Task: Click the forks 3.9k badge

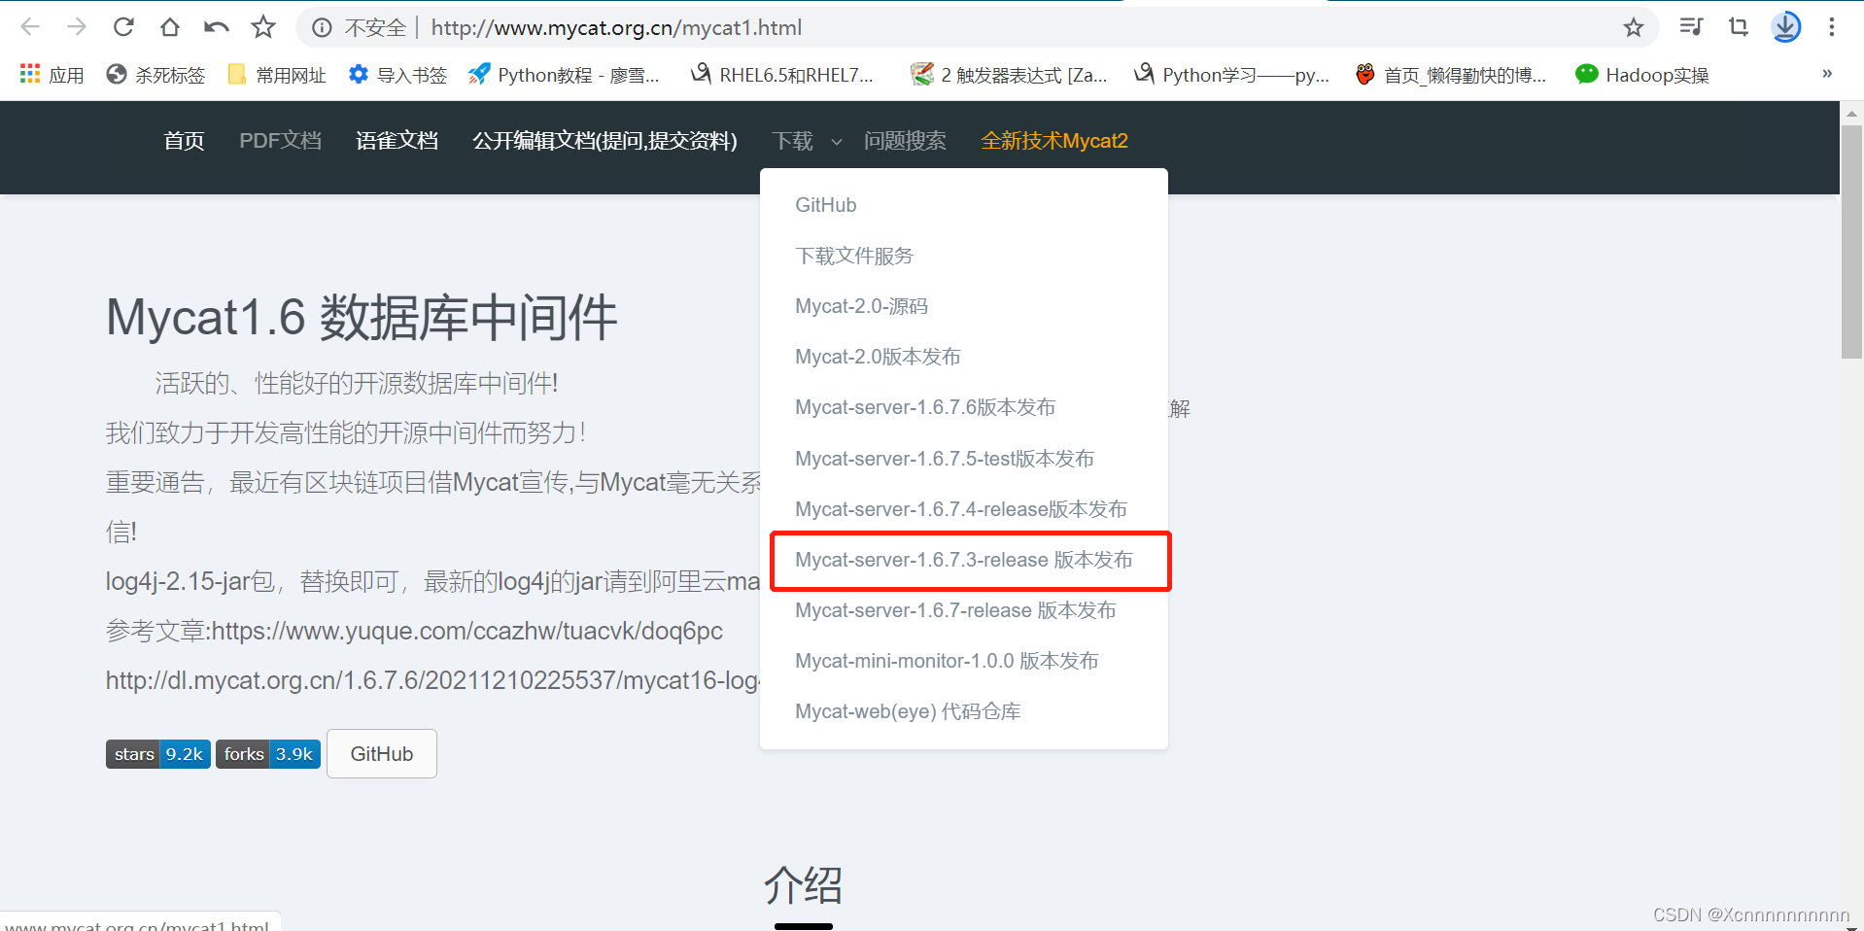Action: [268, 754]
